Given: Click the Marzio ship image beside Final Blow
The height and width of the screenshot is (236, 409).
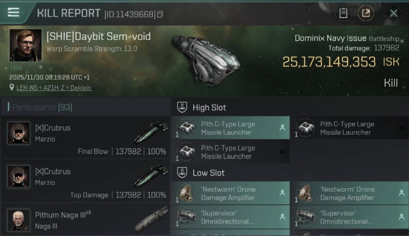Looking at the screenshot, I should click(x=151, y=132).
